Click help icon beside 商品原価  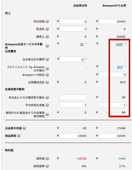(19, 136)
